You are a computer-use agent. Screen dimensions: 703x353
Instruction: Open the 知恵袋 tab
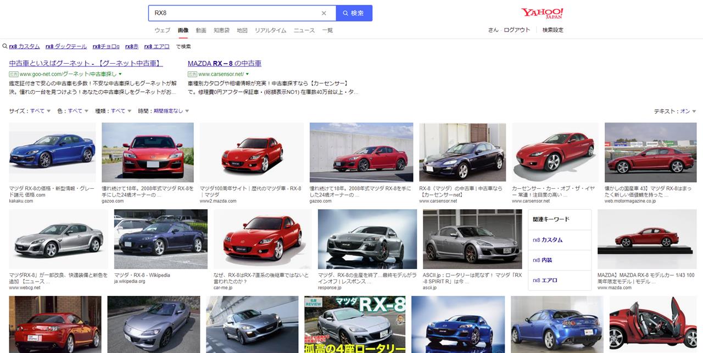222,30
